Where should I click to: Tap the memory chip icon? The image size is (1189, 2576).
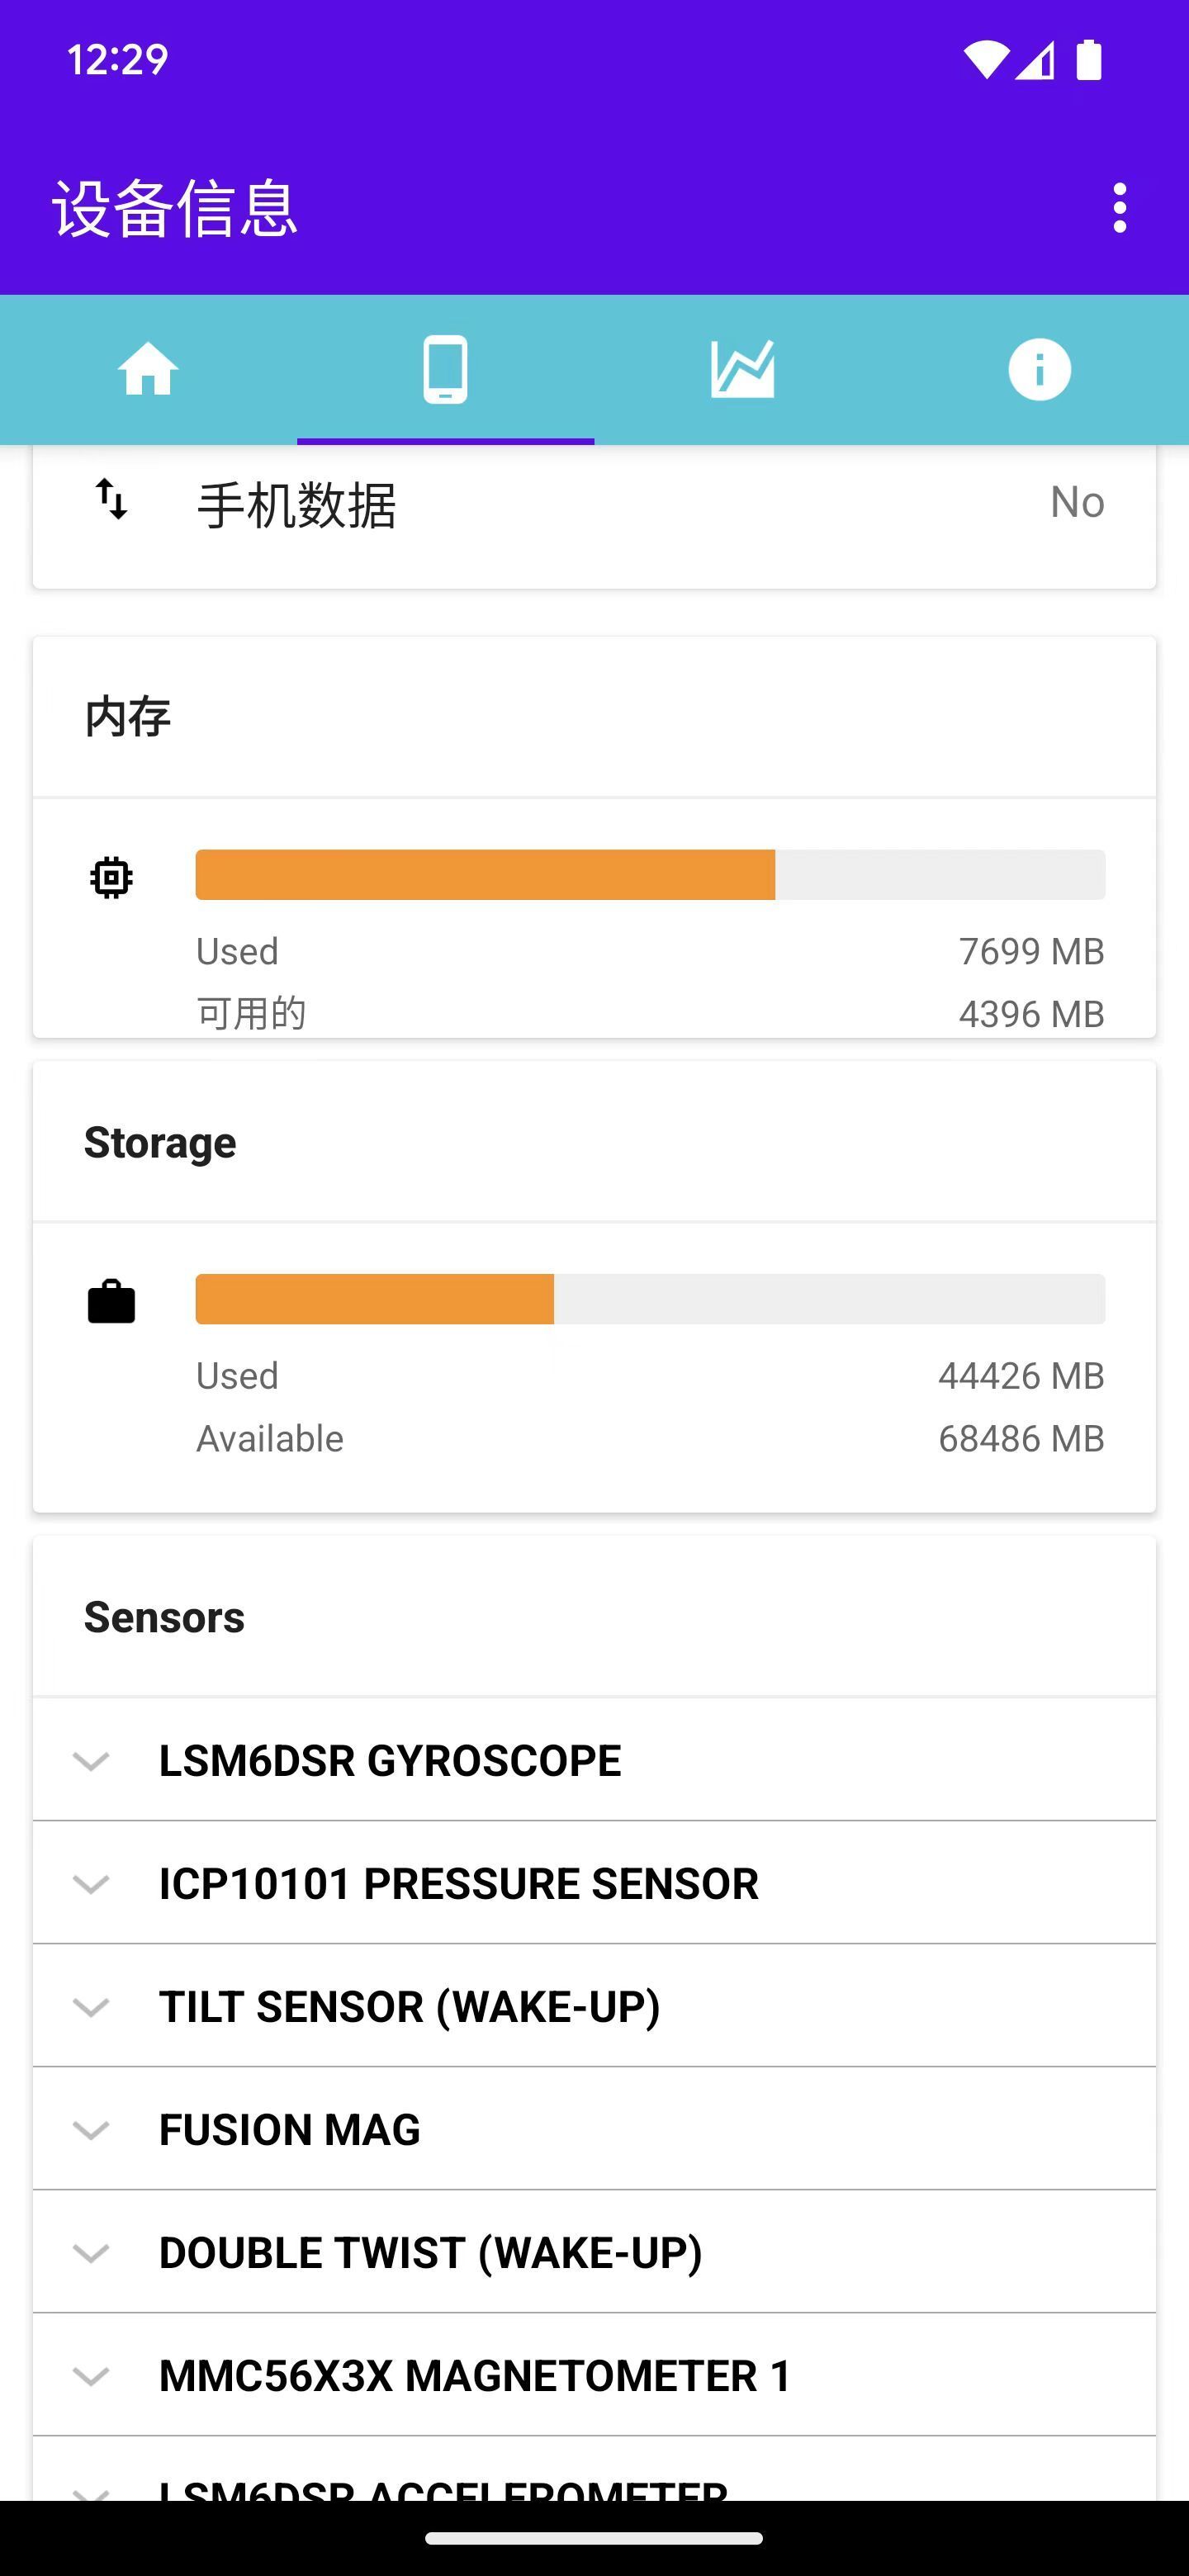[x=111, y=877]
